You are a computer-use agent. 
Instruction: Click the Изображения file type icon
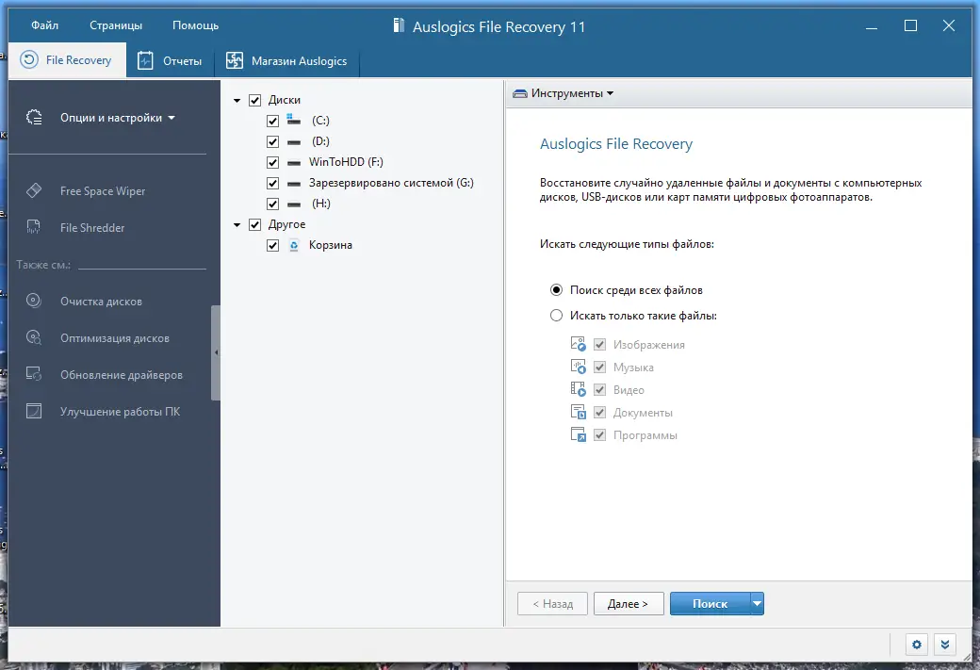[x=579, y=344]
